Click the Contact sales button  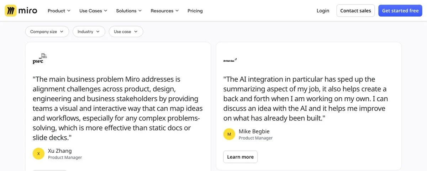[355, 11]
